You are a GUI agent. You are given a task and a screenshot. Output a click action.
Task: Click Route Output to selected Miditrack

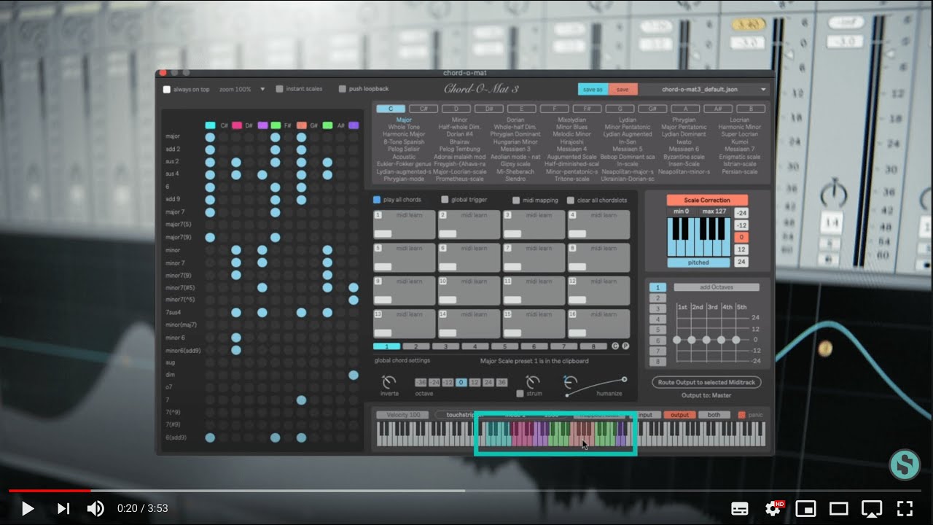(706, 382)
